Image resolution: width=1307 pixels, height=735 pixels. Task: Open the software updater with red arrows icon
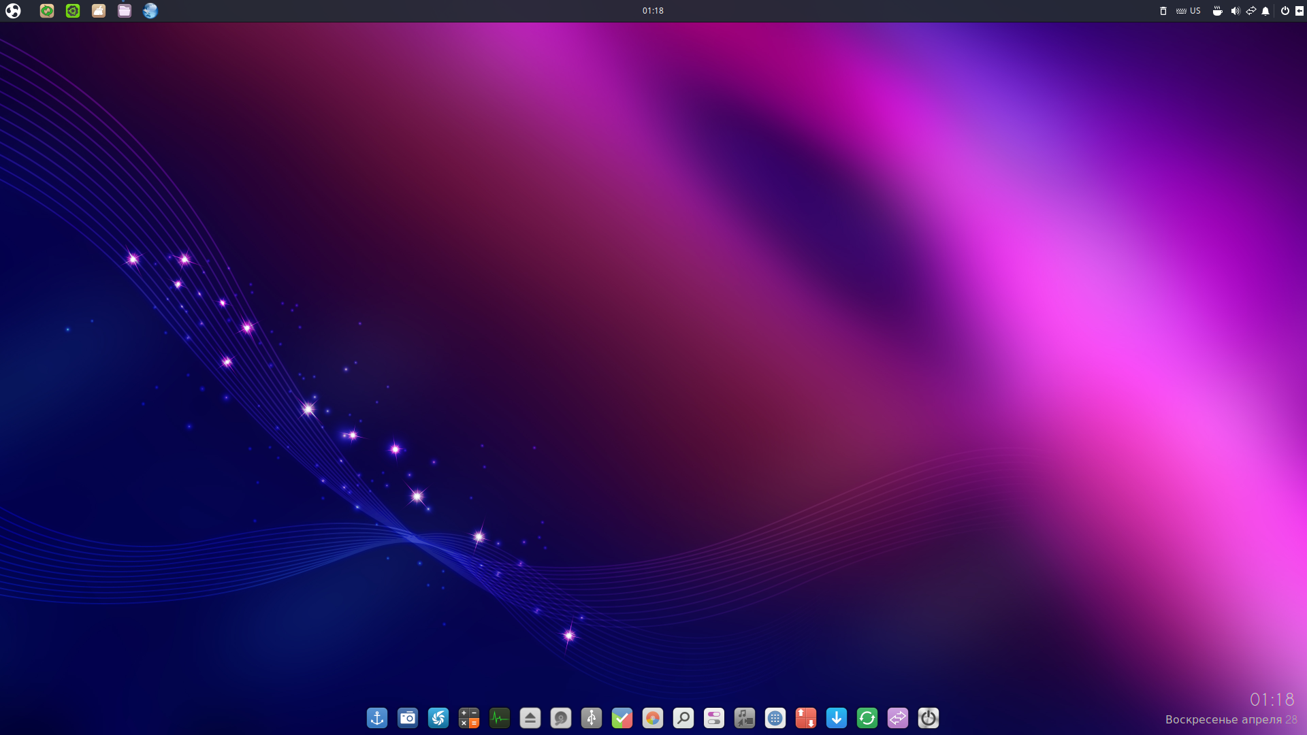(806, 718)
